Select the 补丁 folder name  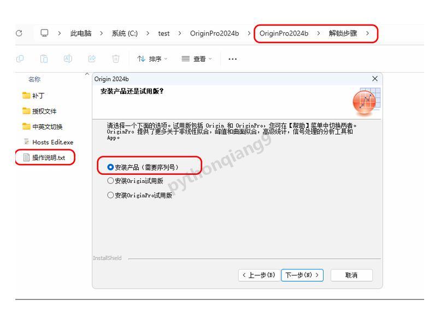[x=38, y=96]
